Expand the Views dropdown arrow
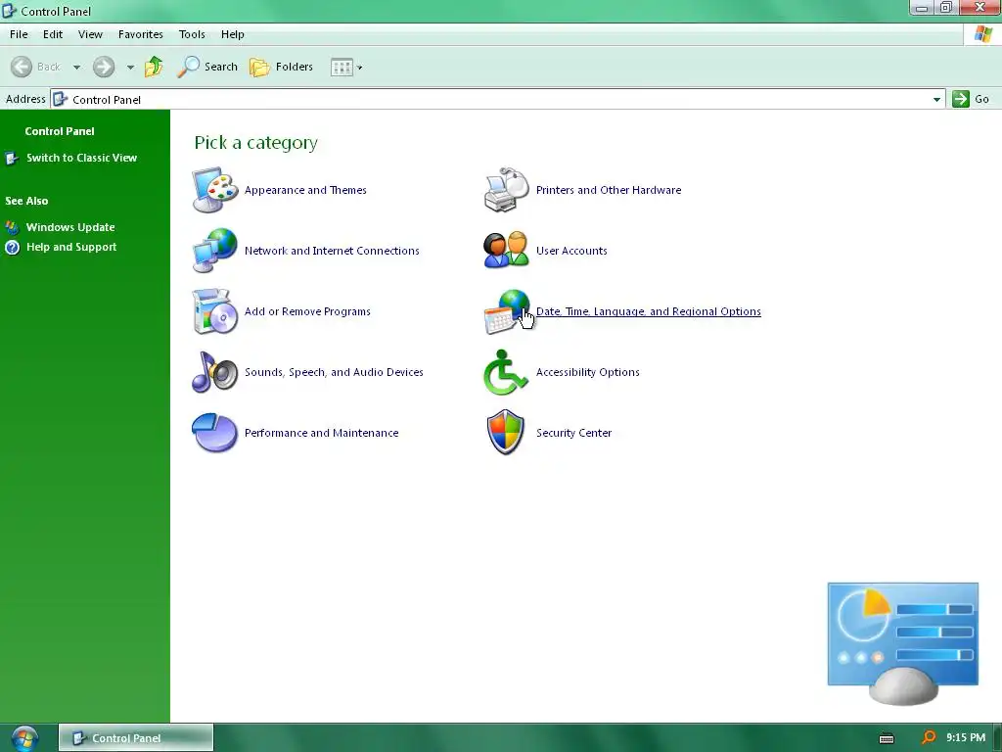 pos(360,68)
